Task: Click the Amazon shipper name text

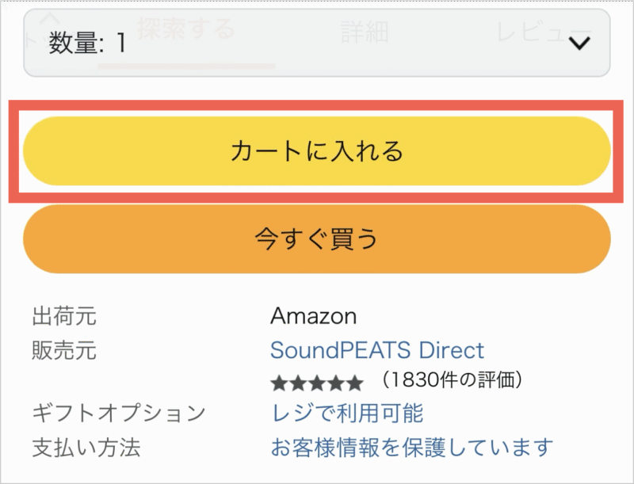Action: [313, 317]
